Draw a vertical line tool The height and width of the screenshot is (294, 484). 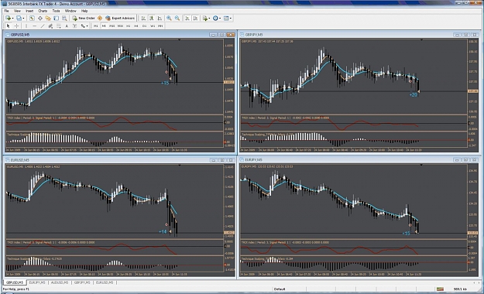coord(26,26)
